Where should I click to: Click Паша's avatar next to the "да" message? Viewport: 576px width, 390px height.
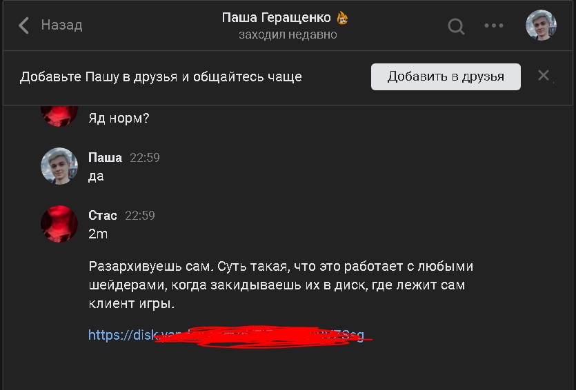tap(59, 166)
